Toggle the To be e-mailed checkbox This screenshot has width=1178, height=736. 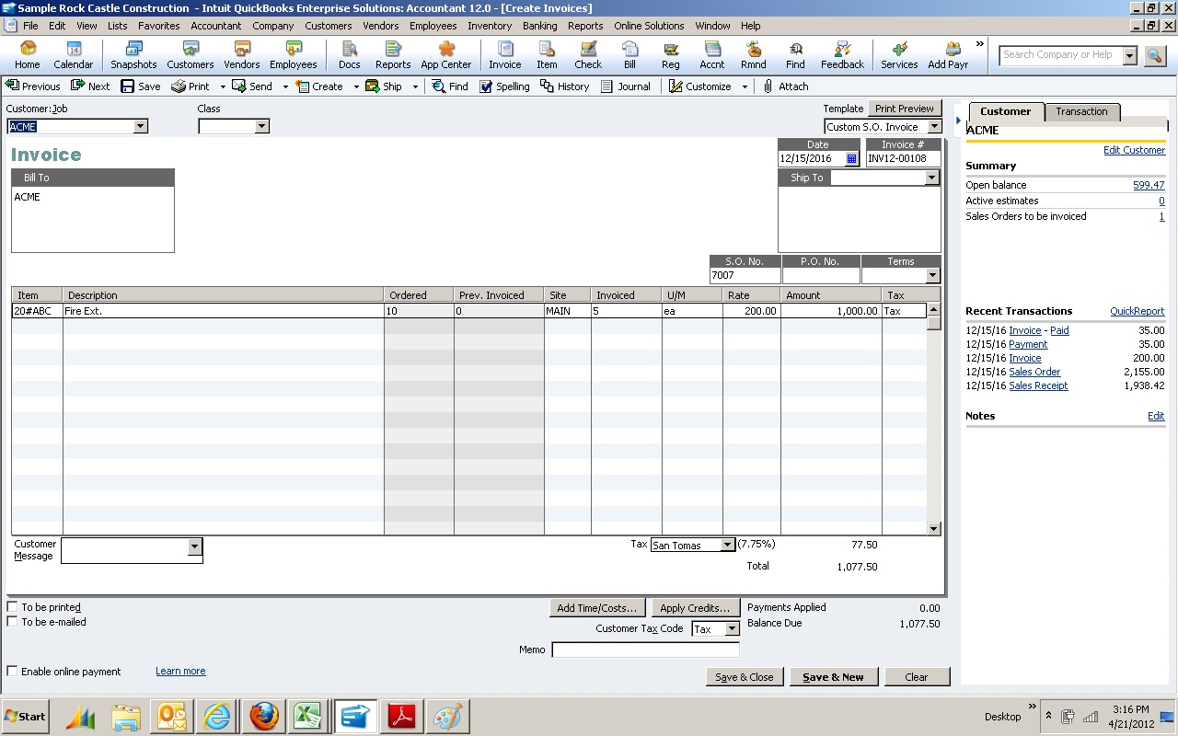pyautogui.click(x=12, y=622)
